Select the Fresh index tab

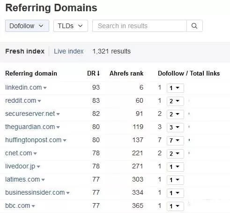pyautogui.click(x=25, y=51)
